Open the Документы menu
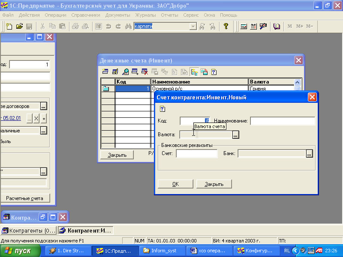Viewport: 343px width, 257px height. (117, 15)
